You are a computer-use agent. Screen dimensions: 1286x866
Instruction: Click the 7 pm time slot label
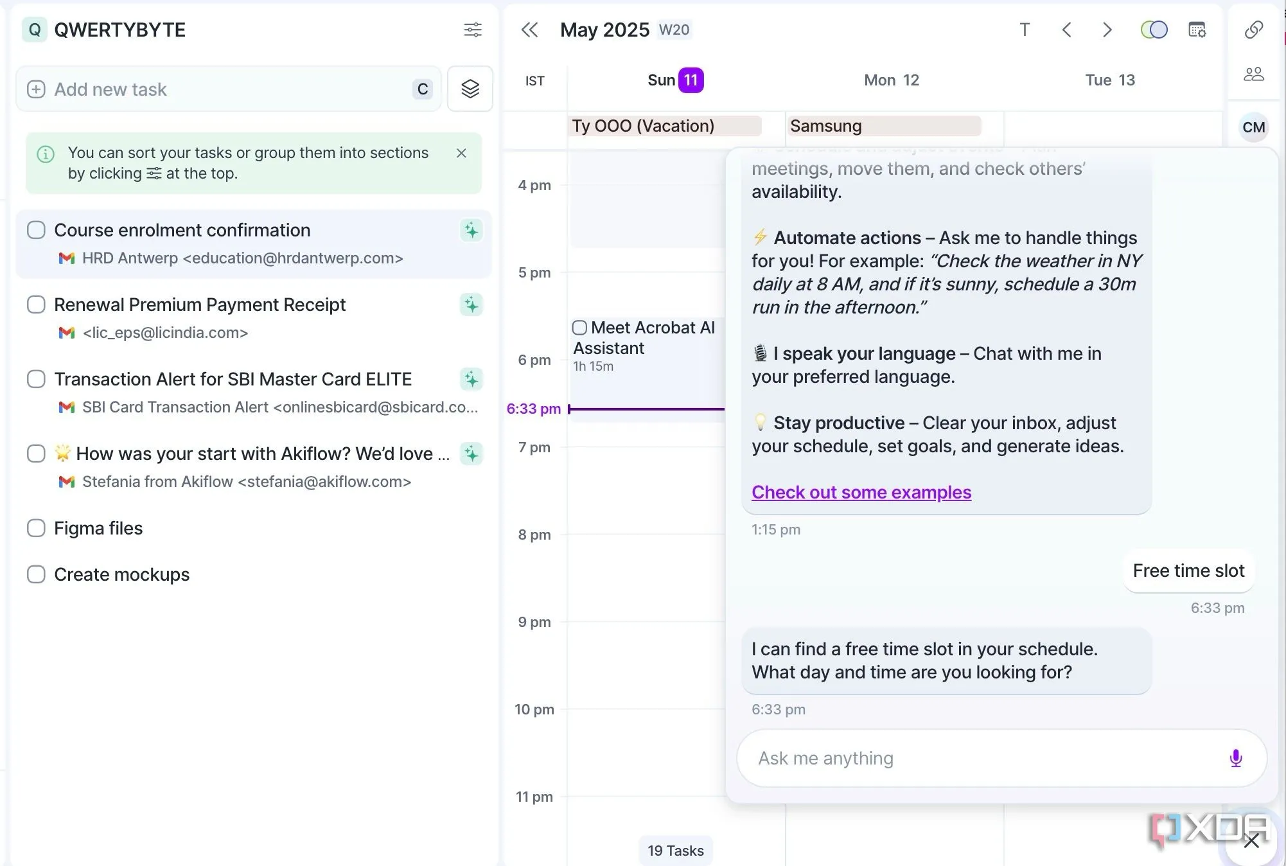(534, 447)
